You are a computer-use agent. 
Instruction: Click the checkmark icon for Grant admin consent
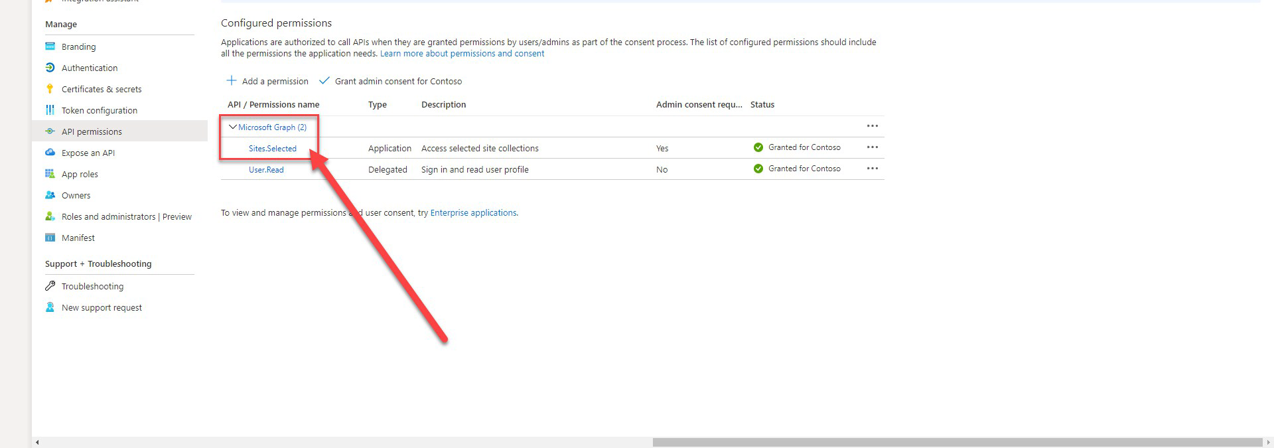pyautogui.click(x=324, y=80)
